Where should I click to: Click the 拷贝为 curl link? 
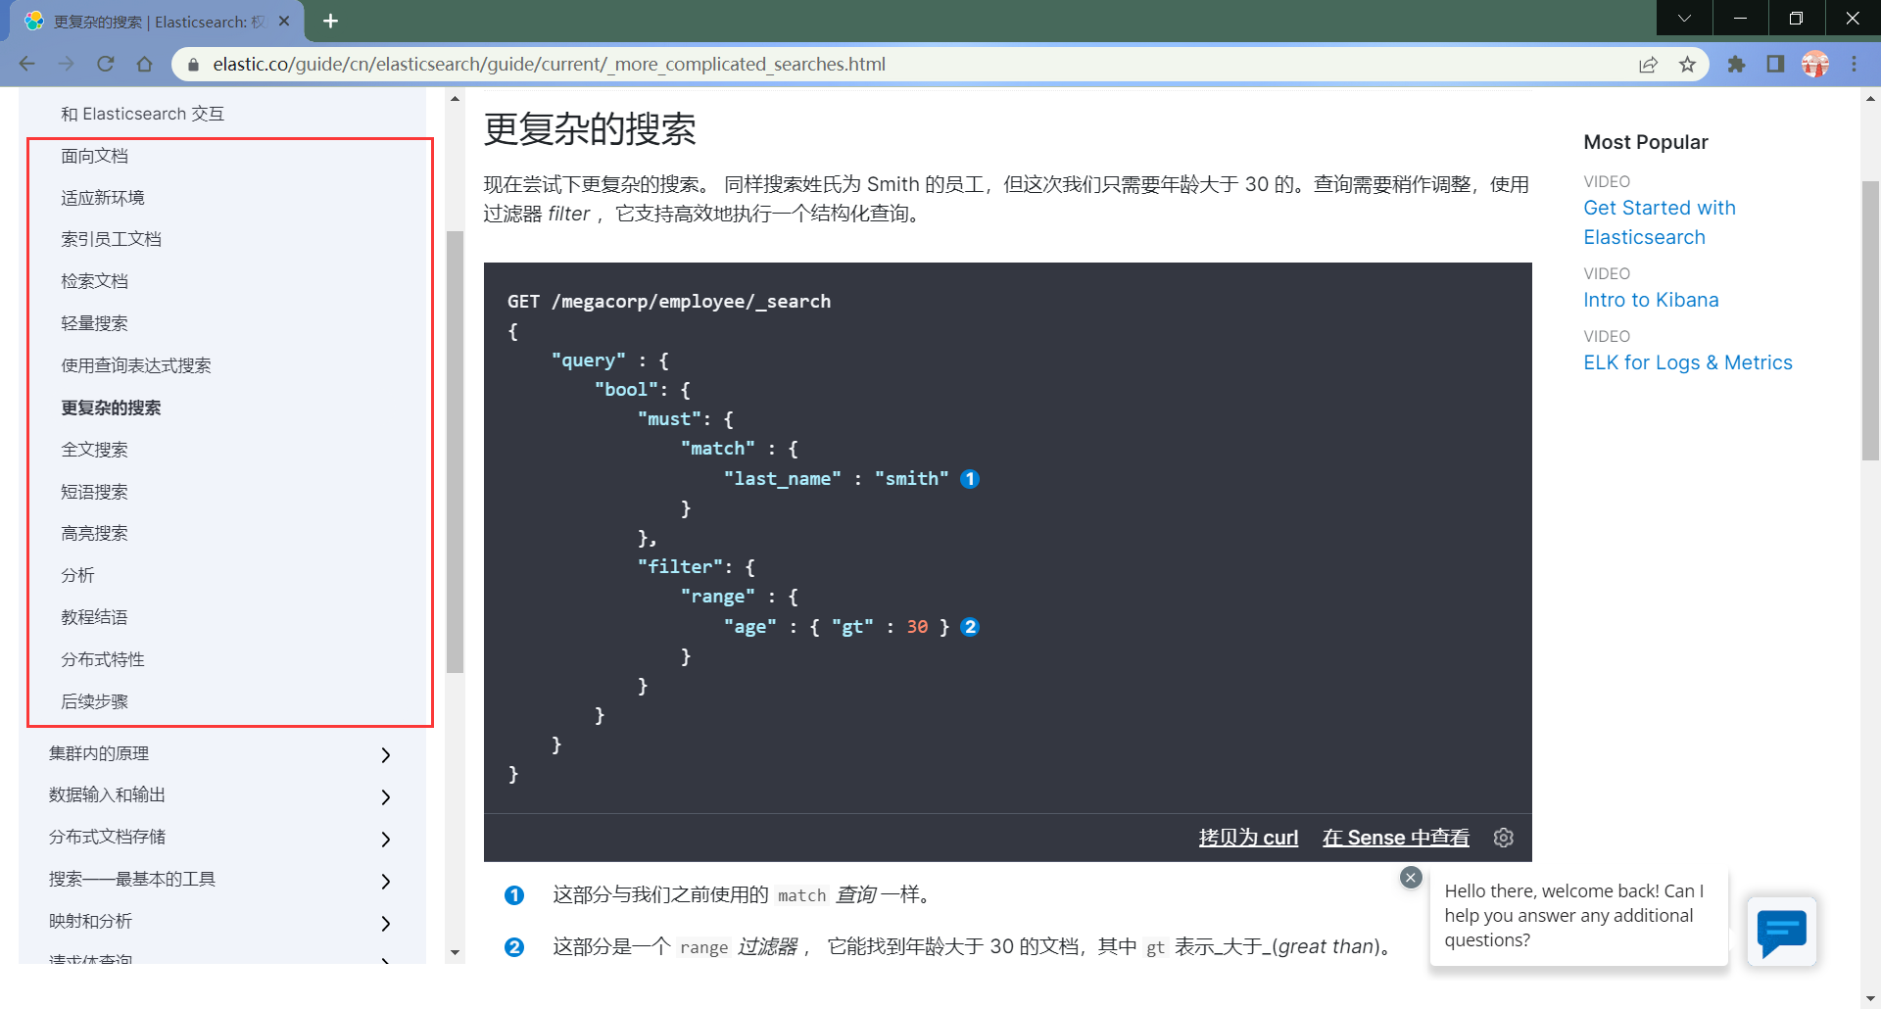(x=1248, y=838)
